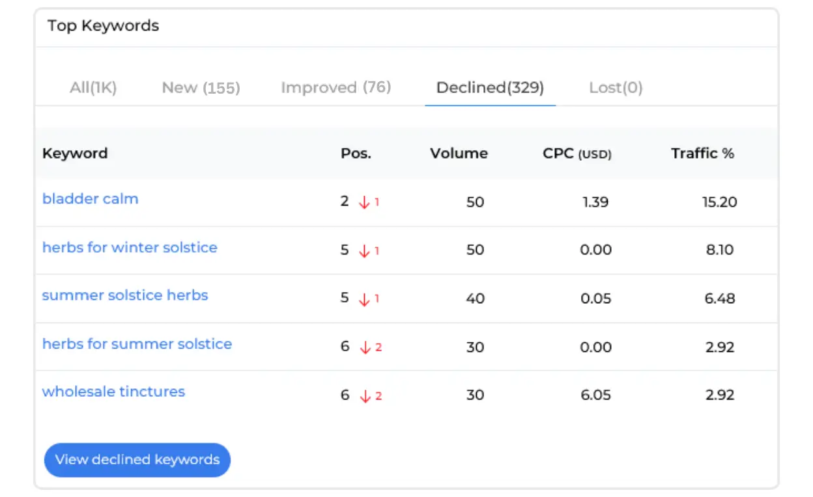Viewport: 813px width, 497px height.
Task: Click red decline arrow for bladder calm
Action: [x=364, y=202]
